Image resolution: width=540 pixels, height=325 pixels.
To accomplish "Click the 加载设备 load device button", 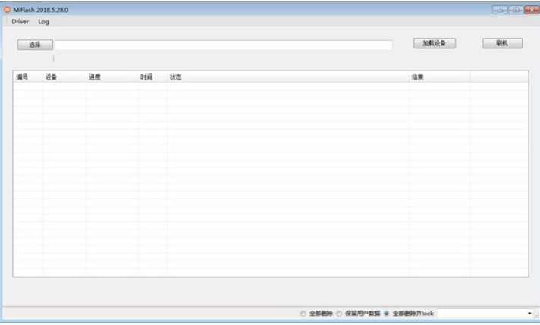I will pyautogui.click(x=435, y=43).
